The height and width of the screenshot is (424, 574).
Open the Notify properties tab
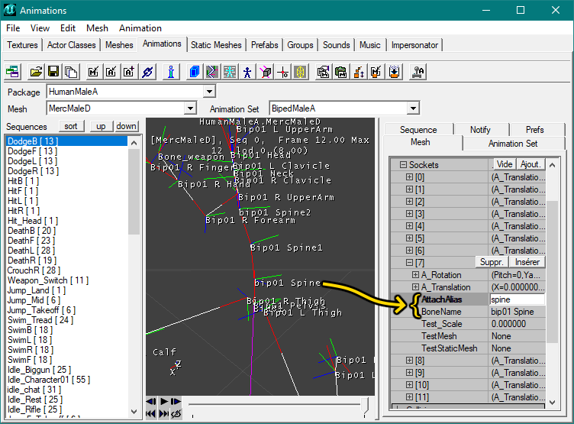(x=480, y=130)
